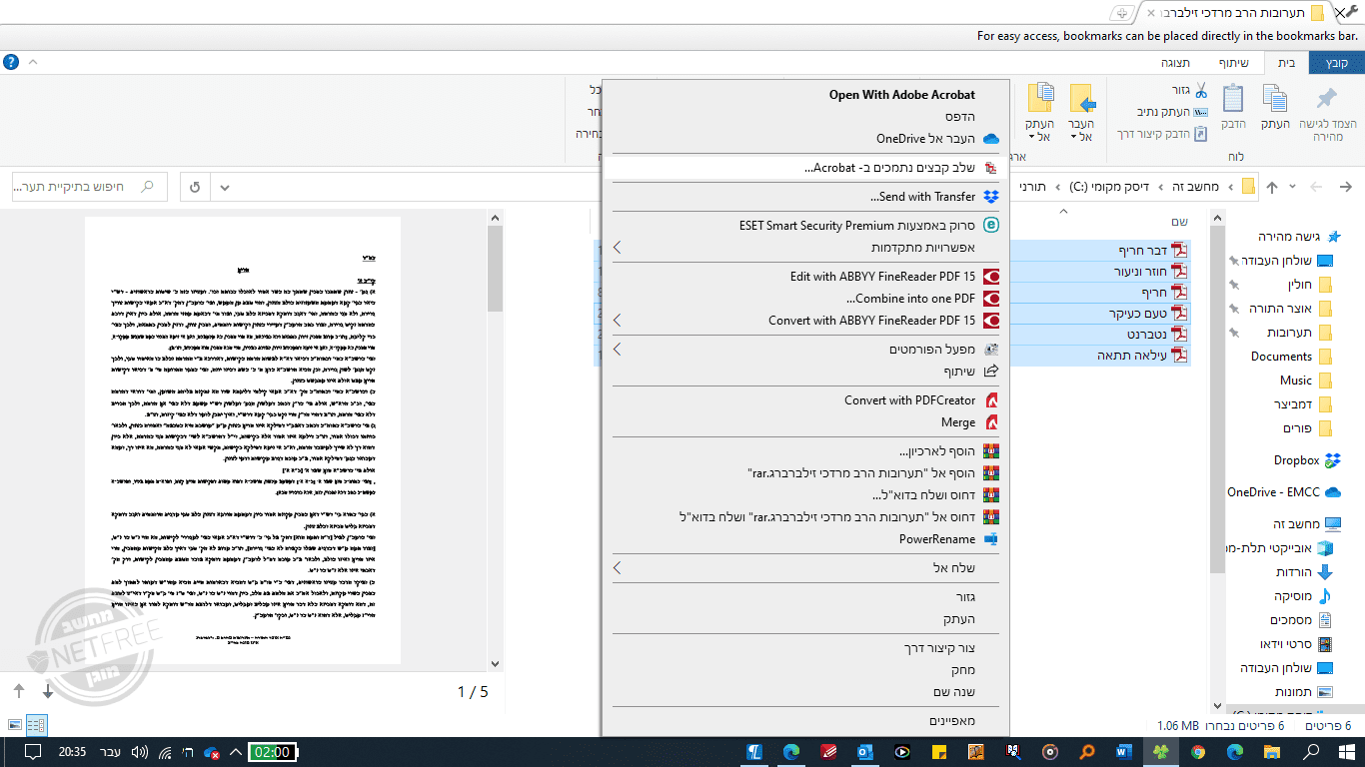The width and height of the screenshot is (1365, 767).
Task: Open the Windows Start menu
Action: click(x=1345, y=752)
